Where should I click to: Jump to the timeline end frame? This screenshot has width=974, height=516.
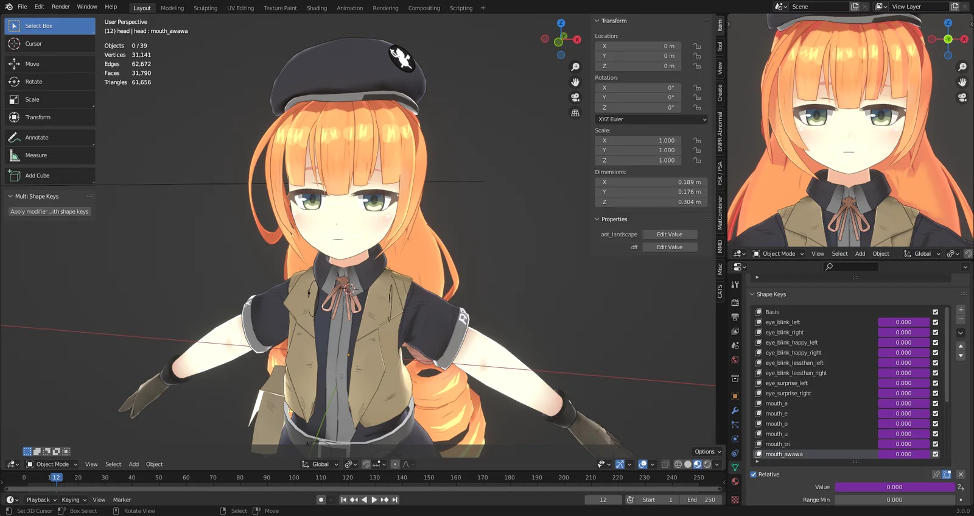(395, 500)
